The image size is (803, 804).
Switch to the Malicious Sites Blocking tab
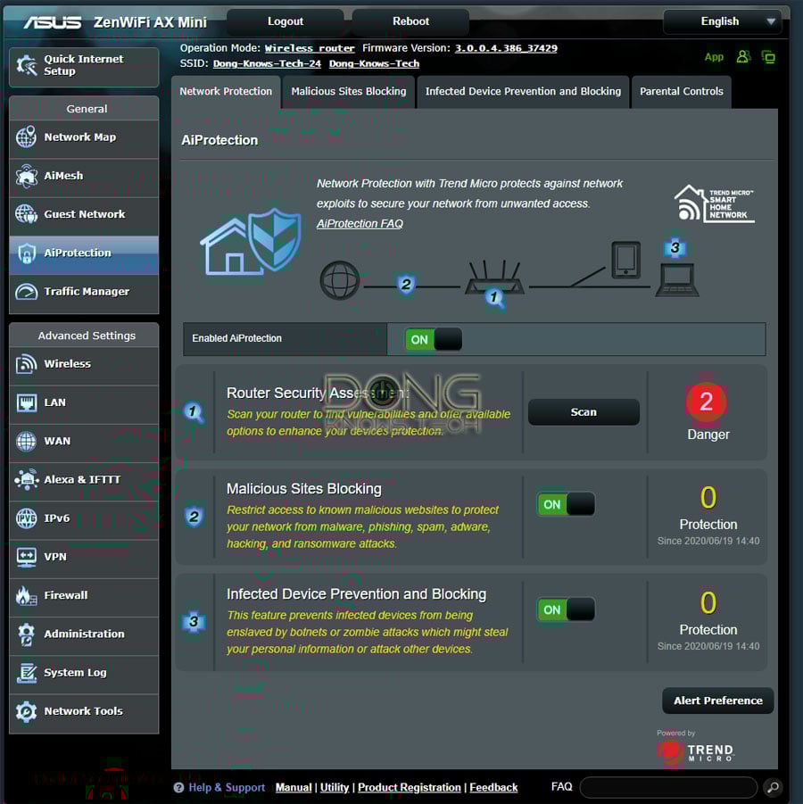[x=349, y=92]
